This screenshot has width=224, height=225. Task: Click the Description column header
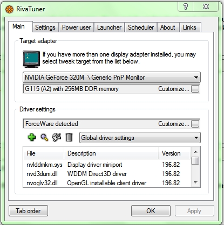coord(111,153)
